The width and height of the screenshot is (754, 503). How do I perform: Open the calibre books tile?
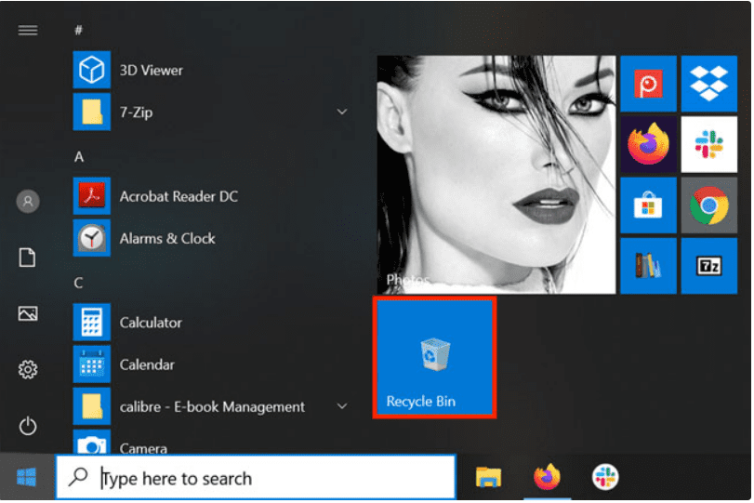point(648,266)
